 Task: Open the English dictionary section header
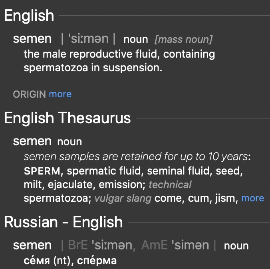[29, 16]
